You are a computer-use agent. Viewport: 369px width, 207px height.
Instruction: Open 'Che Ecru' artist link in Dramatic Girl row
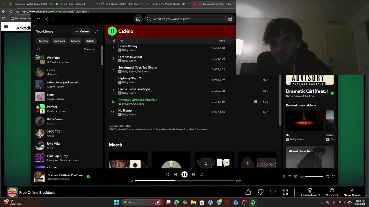pyautogui.click(x=138, y=104)
